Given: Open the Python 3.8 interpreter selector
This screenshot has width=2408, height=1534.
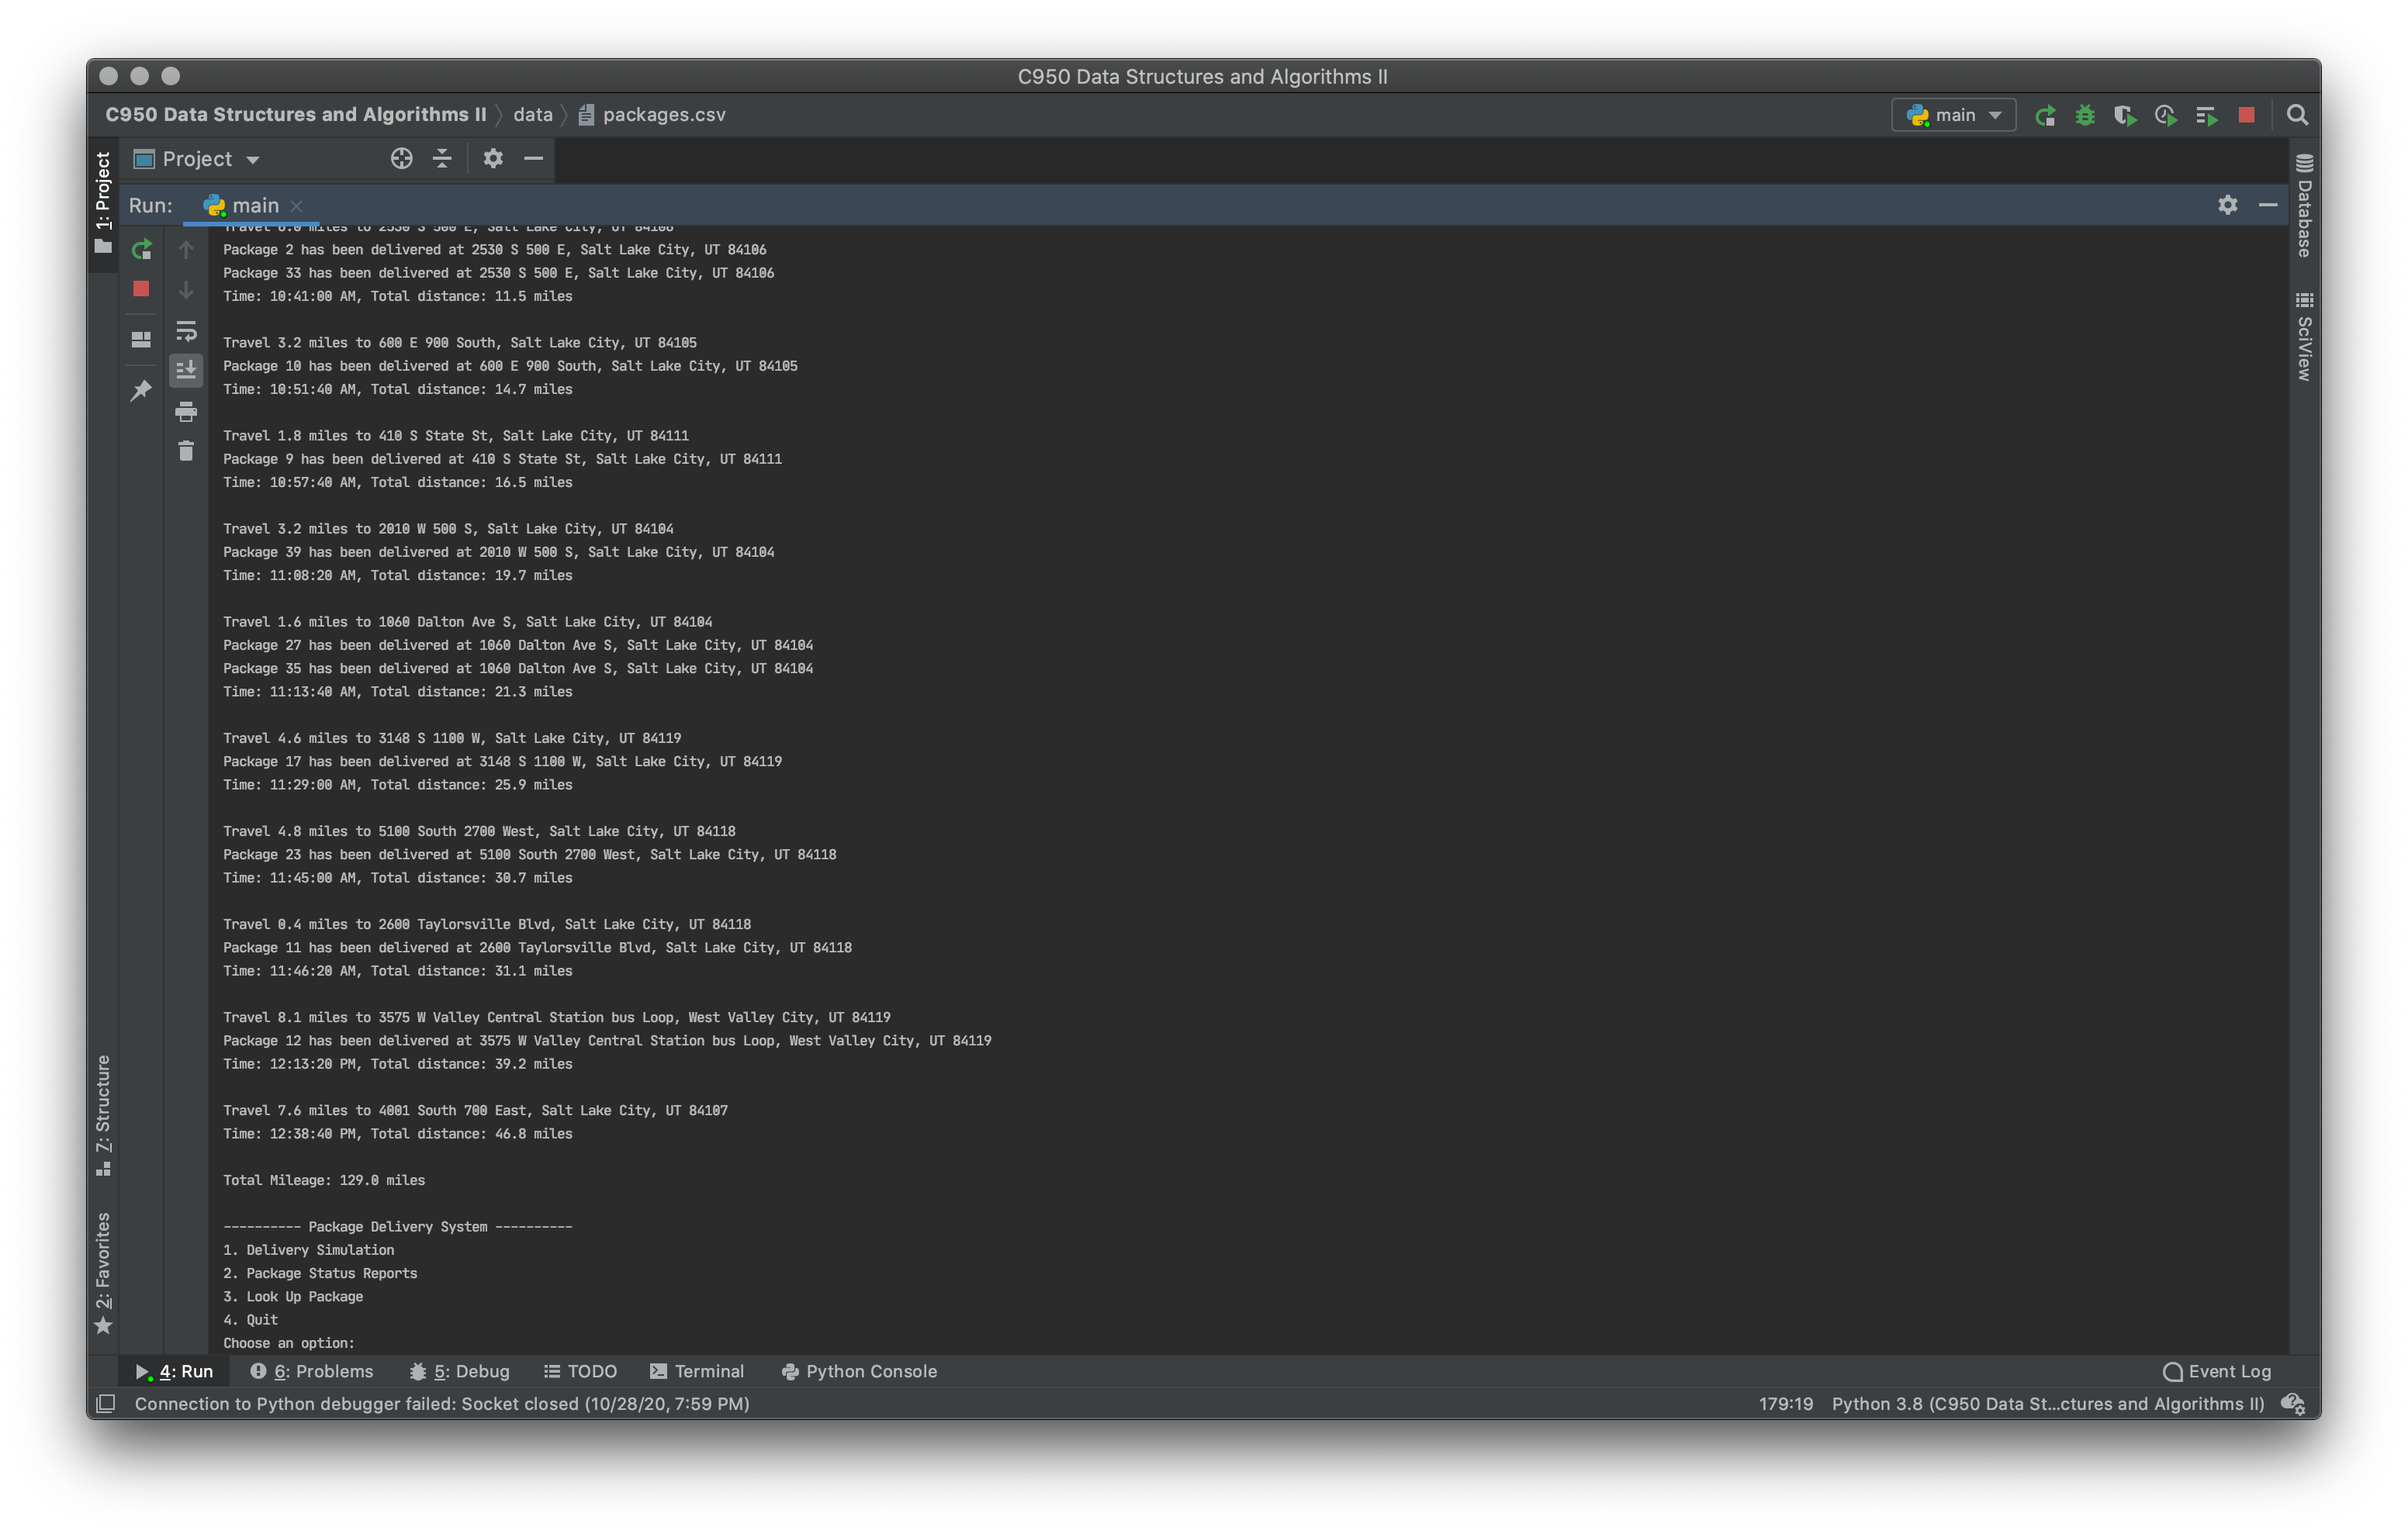Looking at the screenshot, I should click(2047, 1403).
